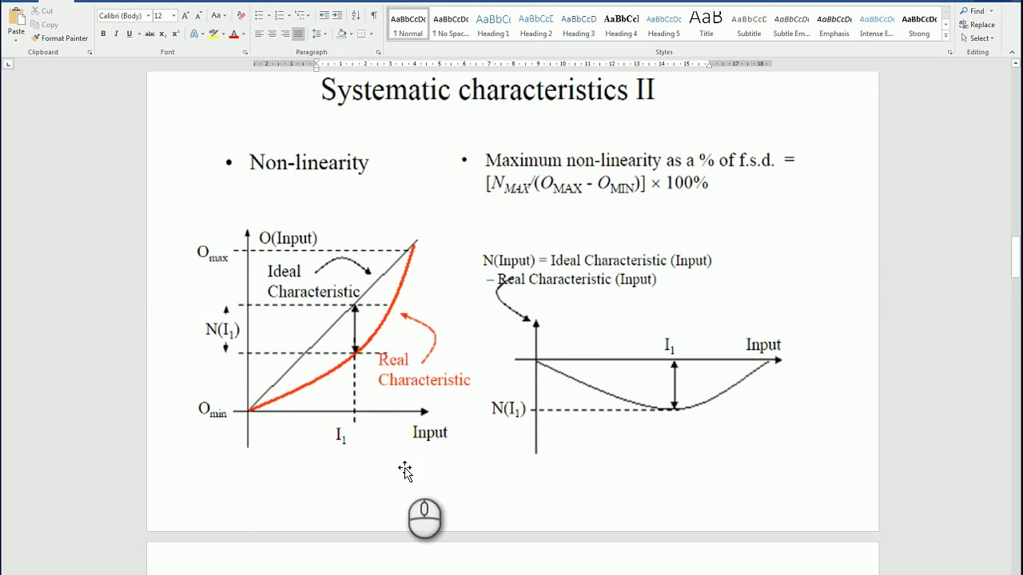Clear all formatting with eraser icon

[241, 16]
